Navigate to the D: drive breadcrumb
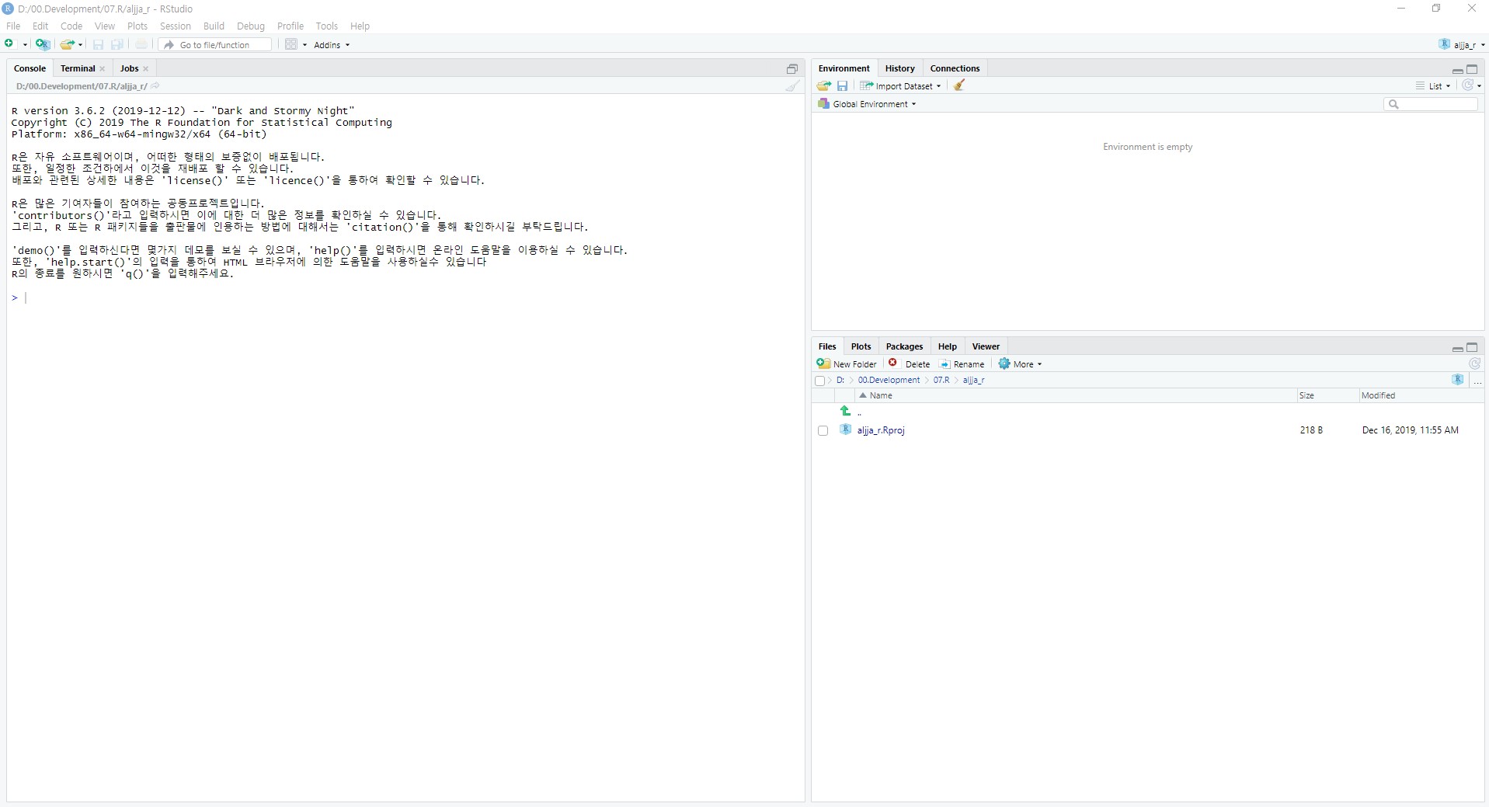The width and height of the screenshot is (1489, 807). pyautogui.click(x=840, y=380)
